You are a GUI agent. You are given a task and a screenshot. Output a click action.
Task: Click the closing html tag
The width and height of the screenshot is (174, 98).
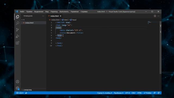tap(59, 46)
